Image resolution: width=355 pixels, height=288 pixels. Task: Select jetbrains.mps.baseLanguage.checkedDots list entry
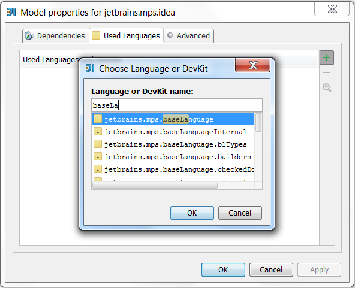[x=173, y=169]
